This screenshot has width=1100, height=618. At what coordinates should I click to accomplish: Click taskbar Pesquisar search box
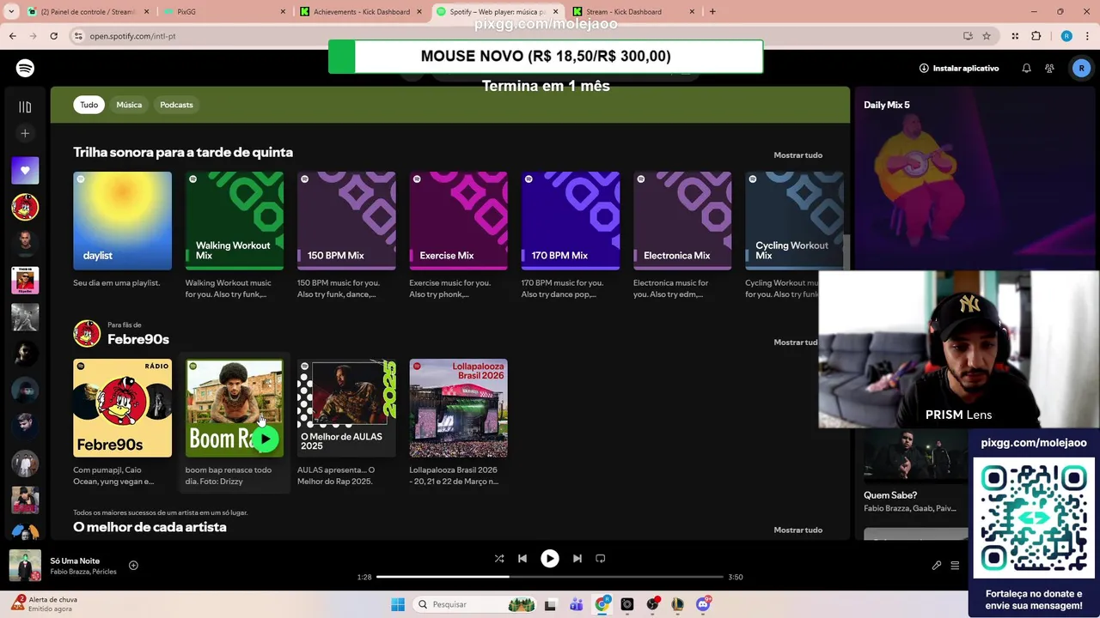click(x=475, y=604)
